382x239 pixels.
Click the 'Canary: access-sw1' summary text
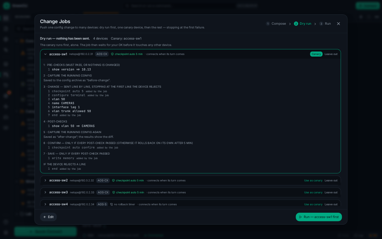click(126, 39)
